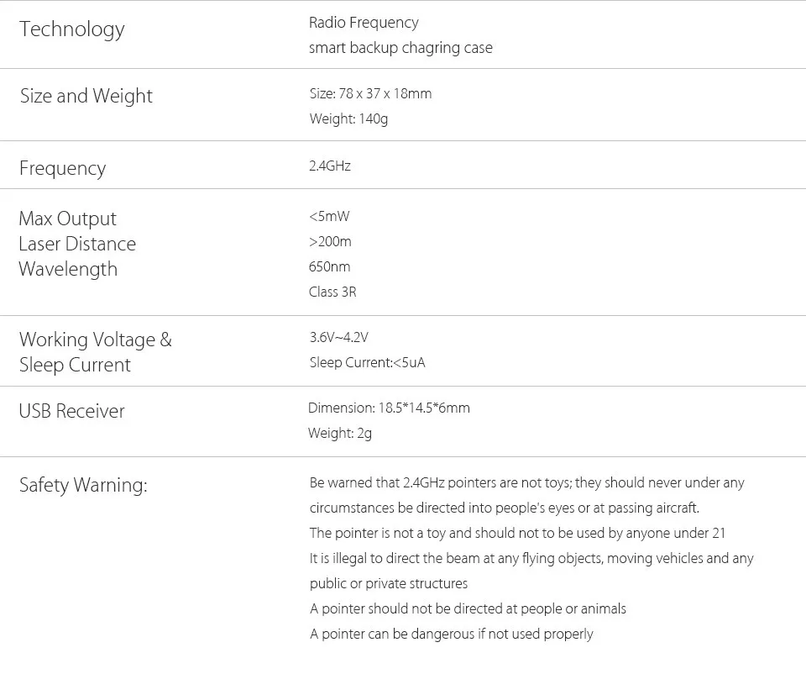
Task: Click the 'Sleep Current:<5uA' value
Action: pyautogui.click(x=368, y=362)
